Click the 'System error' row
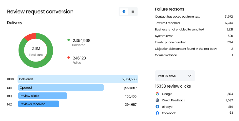The image size is (239, 121). 194,36
